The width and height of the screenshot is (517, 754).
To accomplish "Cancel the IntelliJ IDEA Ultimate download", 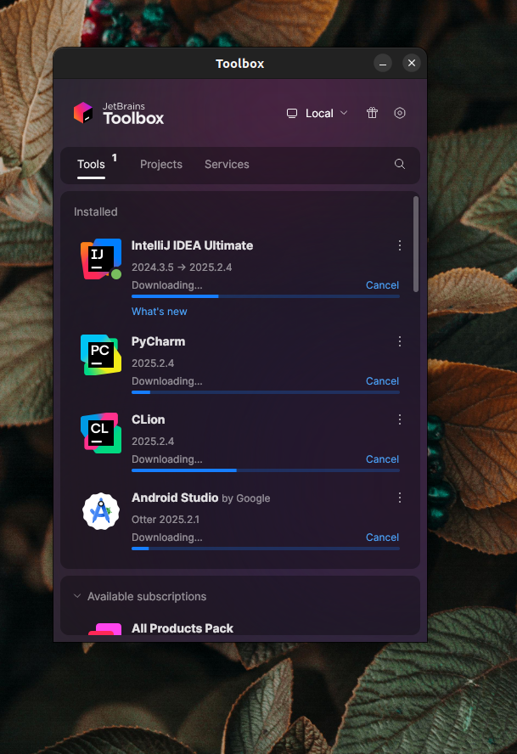I will (x=382, y=285).
